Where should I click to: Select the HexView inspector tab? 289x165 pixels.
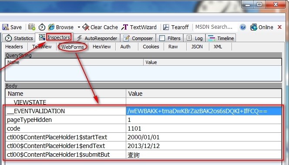pyautogui.click(x=102, y=47)
